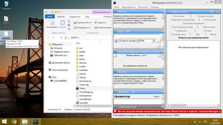223x125 pixels.
Task: Click the scissors cut icon in Explorer ribbon
Action: 69,21
